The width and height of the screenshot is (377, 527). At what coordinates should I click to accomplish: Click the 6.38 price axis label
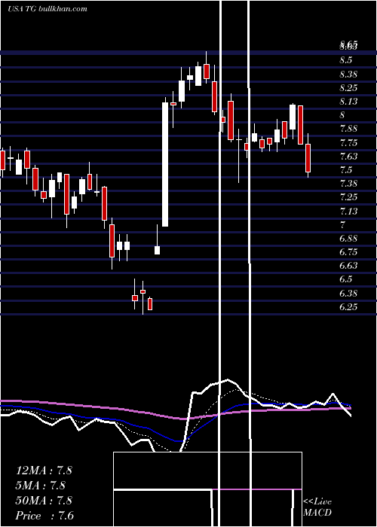pos(348,294)
